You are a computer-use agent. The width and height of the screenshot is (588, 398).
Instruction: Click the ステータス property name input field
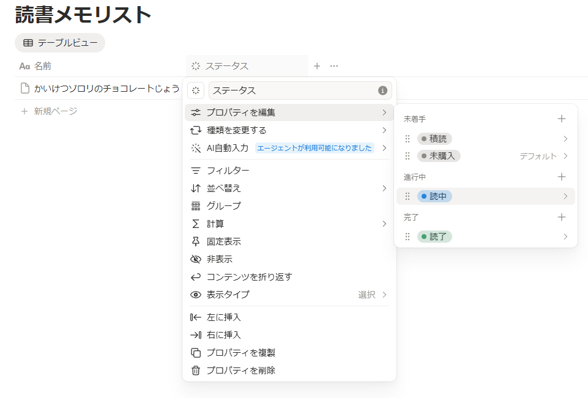click(x=294, y=90)
